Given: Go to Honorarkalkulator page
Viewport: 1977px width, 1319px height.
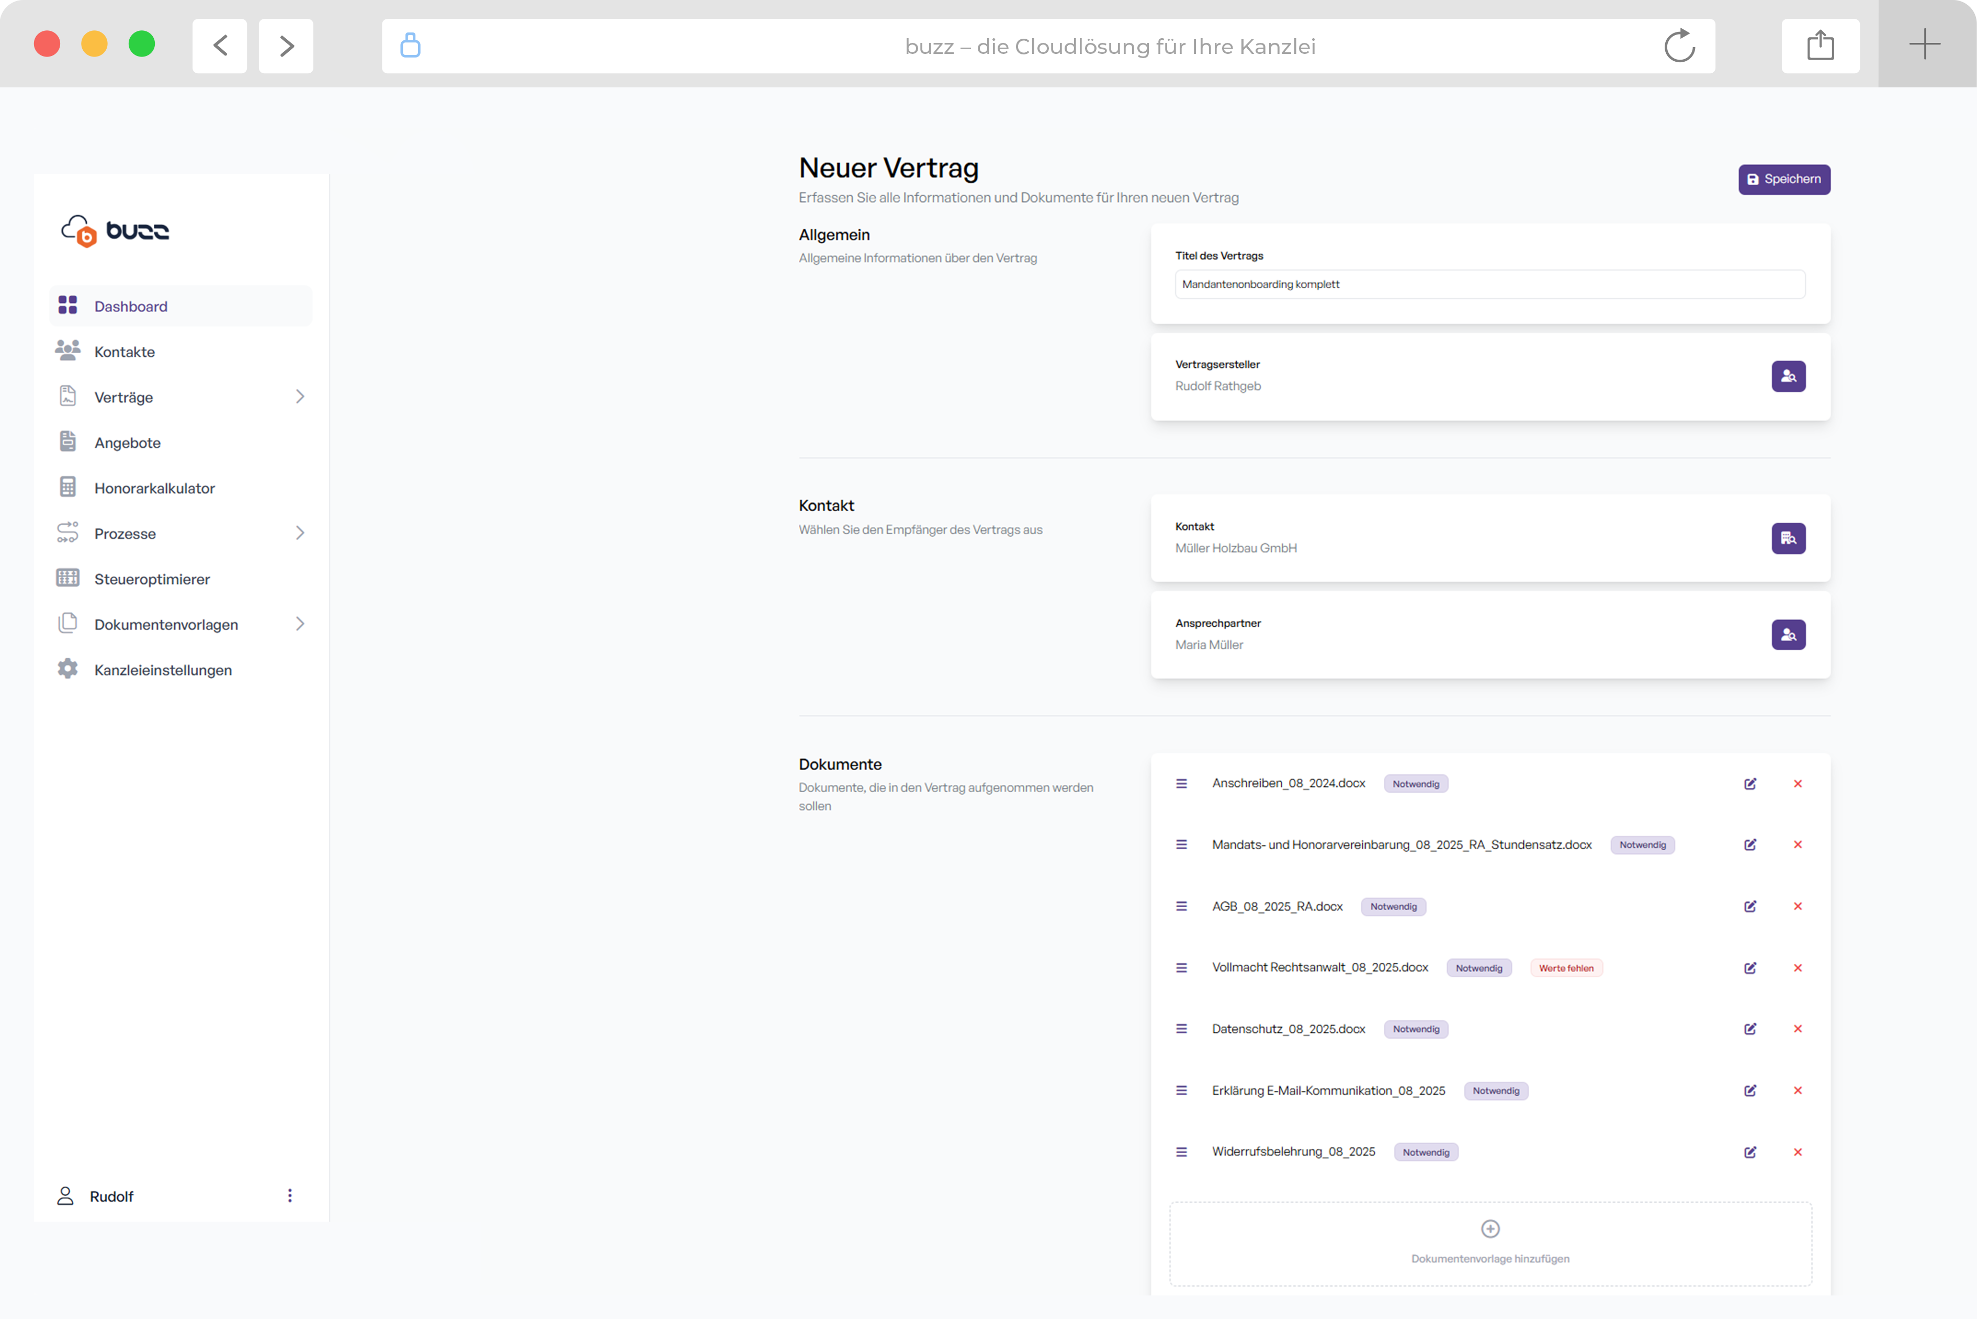Looking at the screenshot, I should click(x=155, y=488).
